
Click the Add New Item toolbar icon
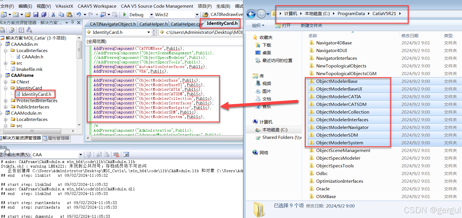point(16,15)
